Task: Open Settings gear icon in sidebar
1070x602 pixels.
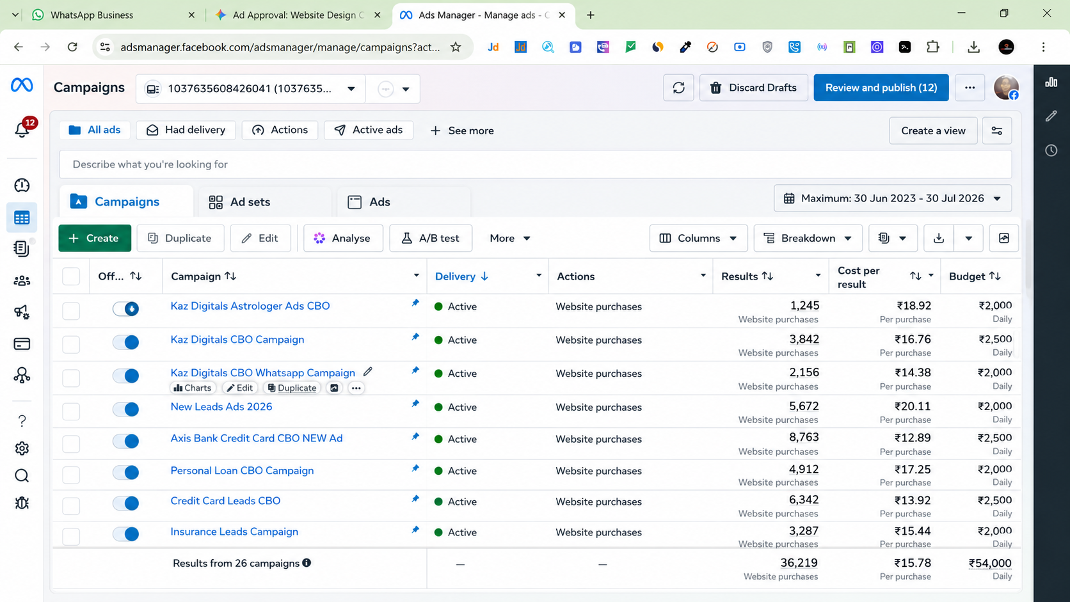Action: [22, 448]
